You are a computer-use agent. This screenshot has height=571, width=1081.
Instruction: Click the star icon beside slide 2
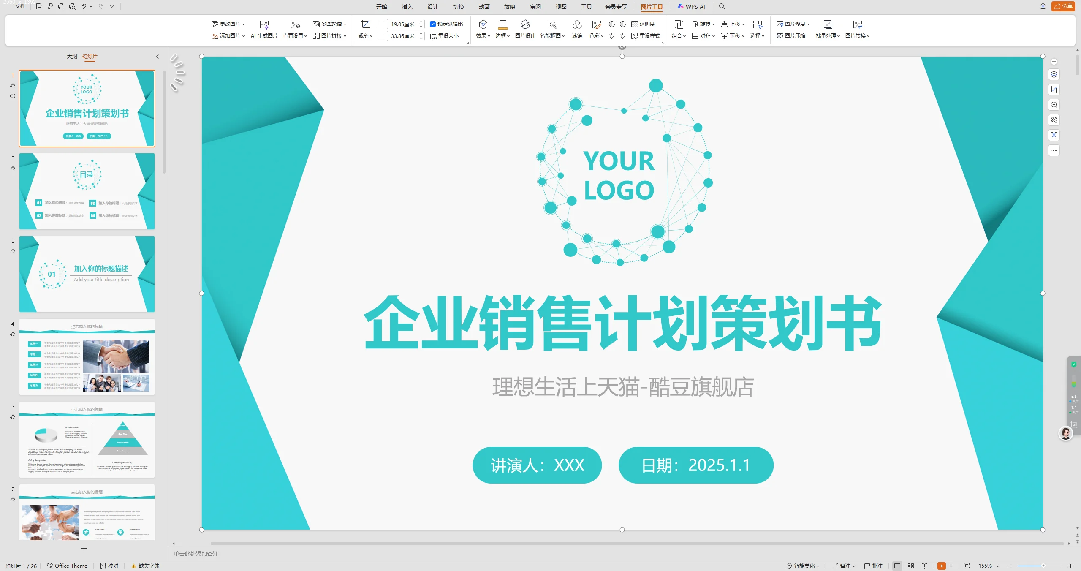click(x=13, y=168)
